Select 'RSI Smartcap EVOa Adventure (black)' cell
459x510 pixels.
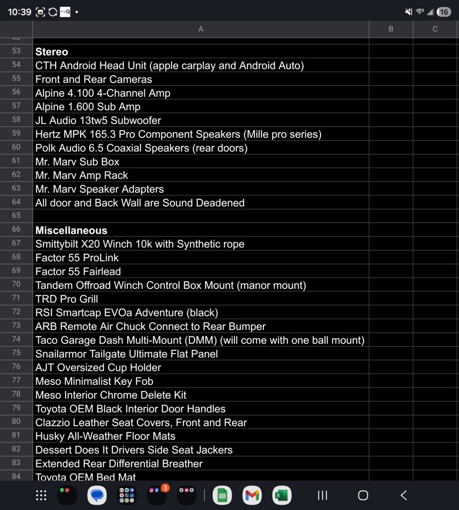point(201,312)
